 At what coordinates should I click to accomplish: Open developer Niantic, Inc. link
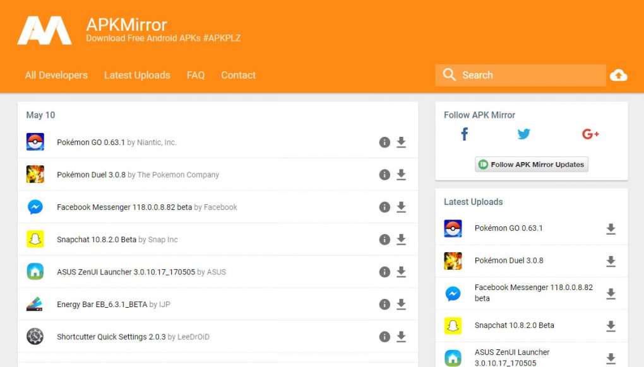coord(157,143)
